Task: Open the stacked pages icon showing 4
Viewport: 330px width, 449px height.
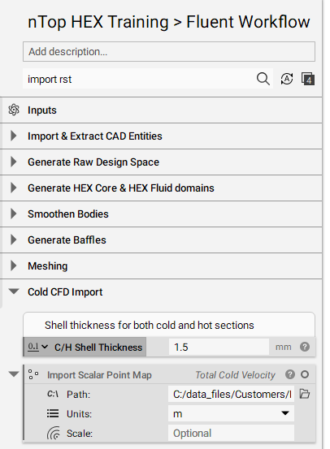Action: [307, 79]
